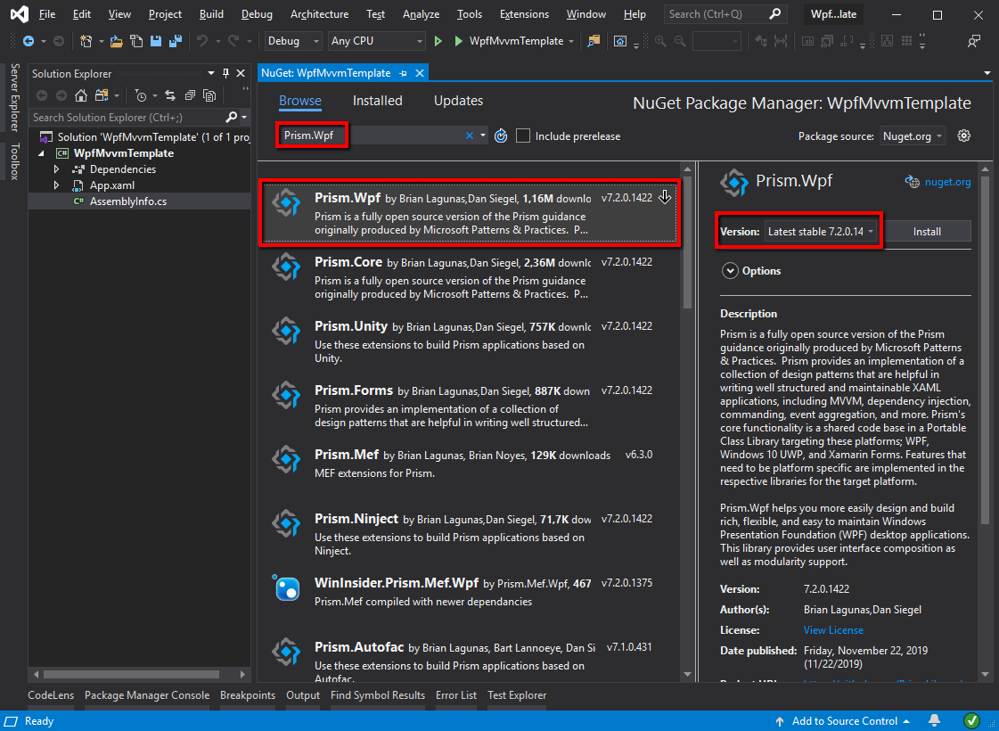Open the Package Manager Console tab
Image resolution: width=999 pixels, height=731 pixels.
pos(147,695)
